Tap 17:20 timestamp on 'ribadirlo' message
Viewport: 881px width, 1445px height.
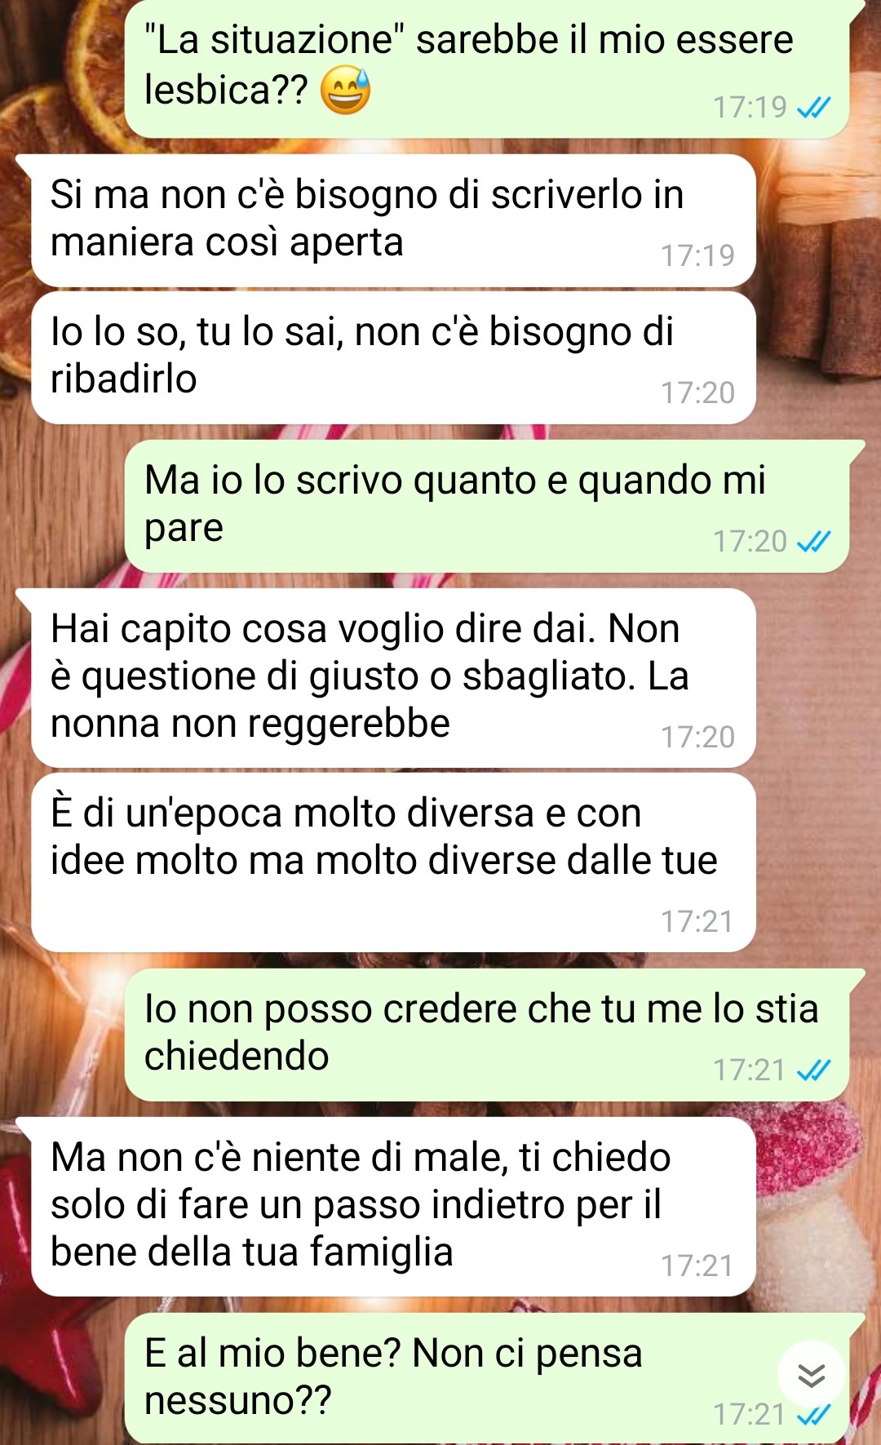[697, 392]
